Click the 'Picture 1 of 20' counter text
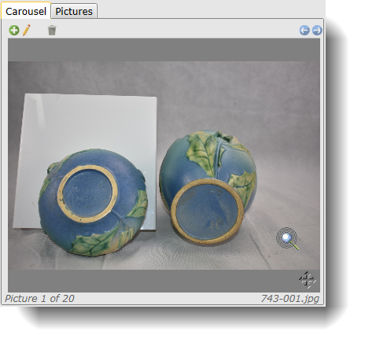 [39, 299]
